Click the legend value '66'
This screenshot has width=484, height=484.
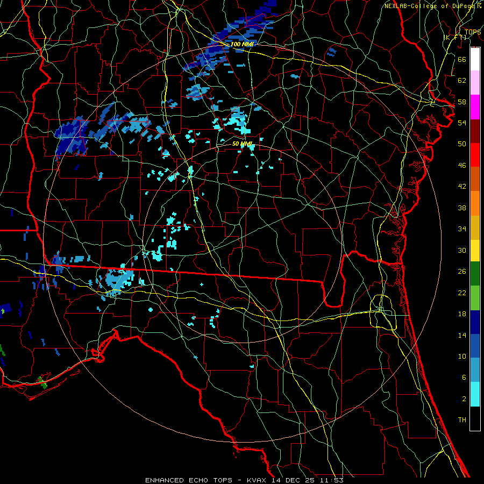tap(462, 59)
